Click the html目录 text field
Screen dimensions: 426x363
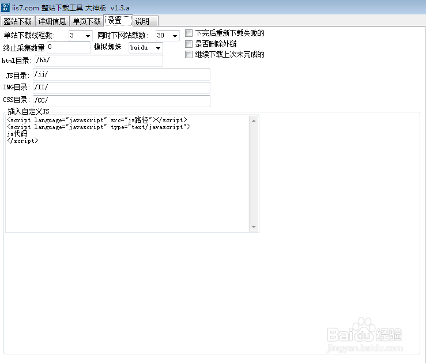pos(99,60)
